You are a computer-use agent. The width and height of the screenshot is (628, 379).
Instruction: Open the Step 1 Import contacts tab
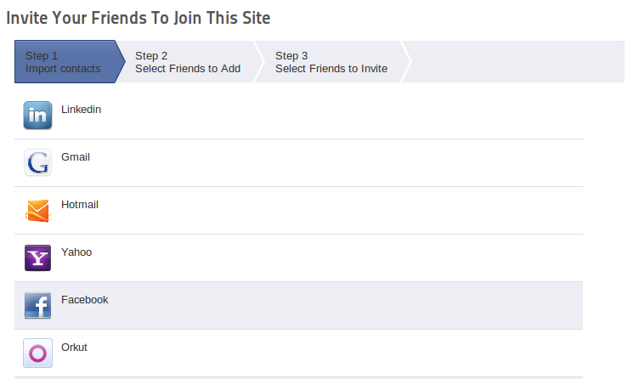(x=63, y=62)
